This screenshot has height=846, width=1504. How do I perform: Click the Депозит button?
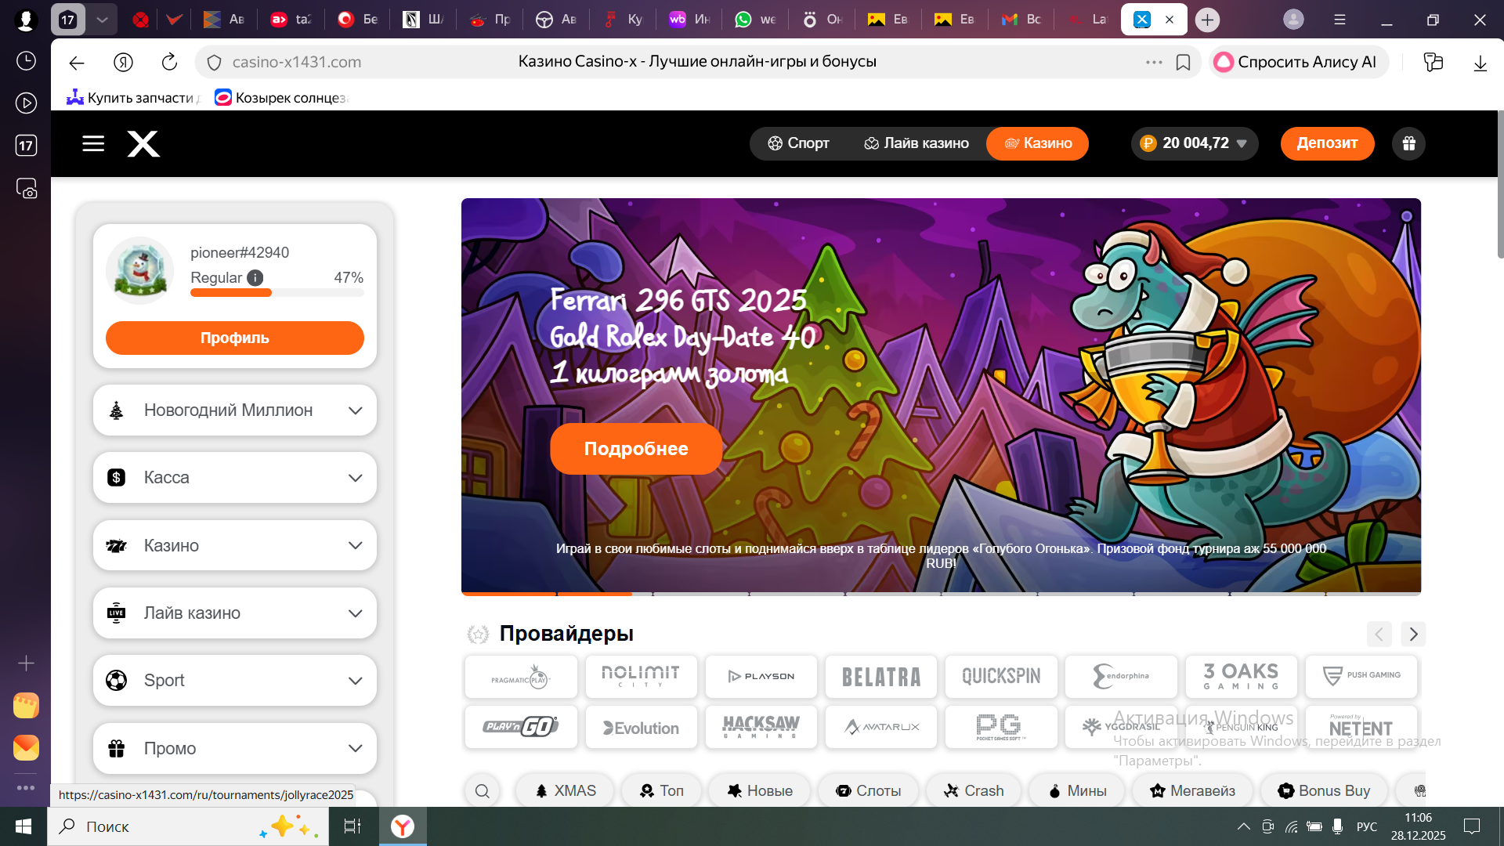pyautogui.click(x=1327, y=143)
